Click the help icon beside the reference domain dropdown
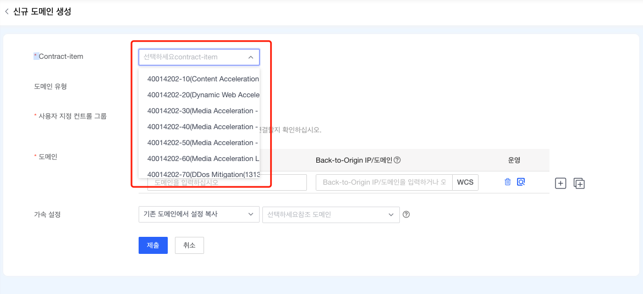 coord(406,214)
